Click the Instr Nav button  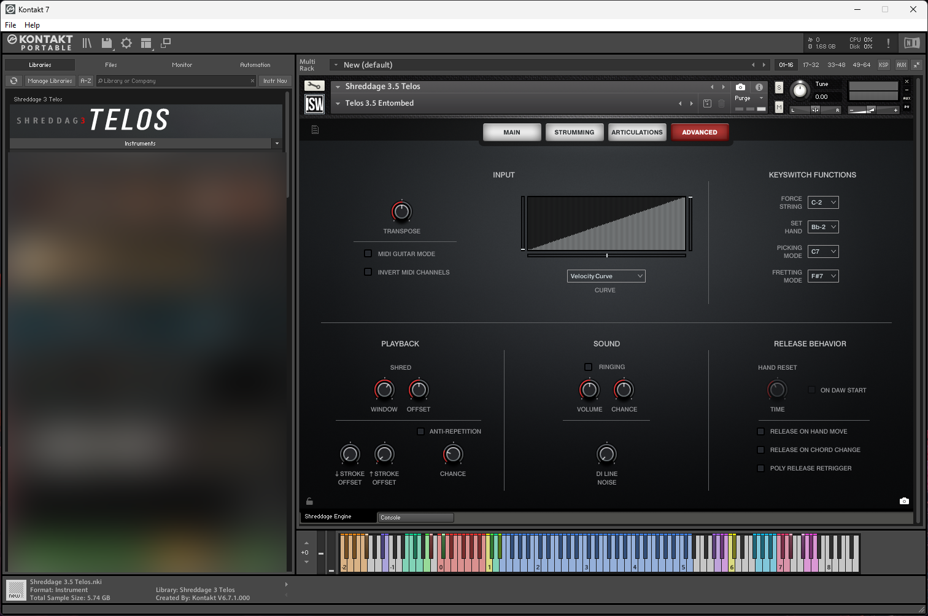pyautogui.click(x=274, y=80)
